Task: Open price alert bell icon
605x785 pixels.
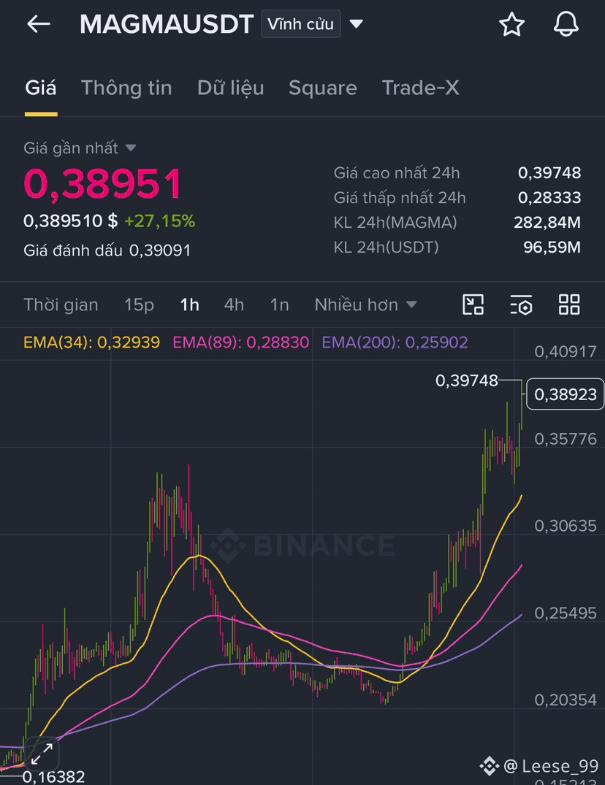Action: tap(566, 24)
